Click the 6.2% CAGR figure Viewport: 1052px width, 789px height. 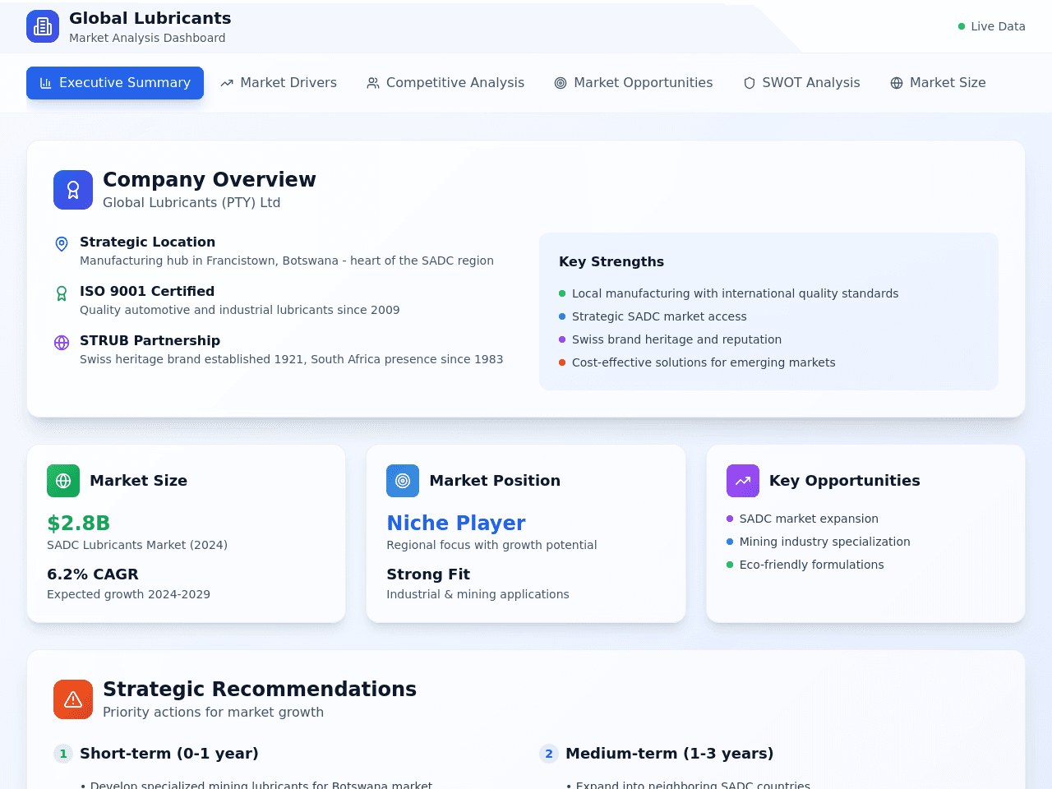point(93,574)
